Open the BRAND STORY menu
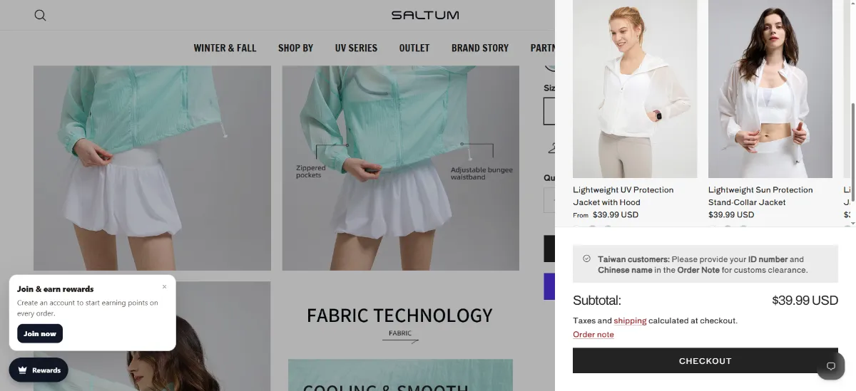856x391 pixels. [480, 48]
